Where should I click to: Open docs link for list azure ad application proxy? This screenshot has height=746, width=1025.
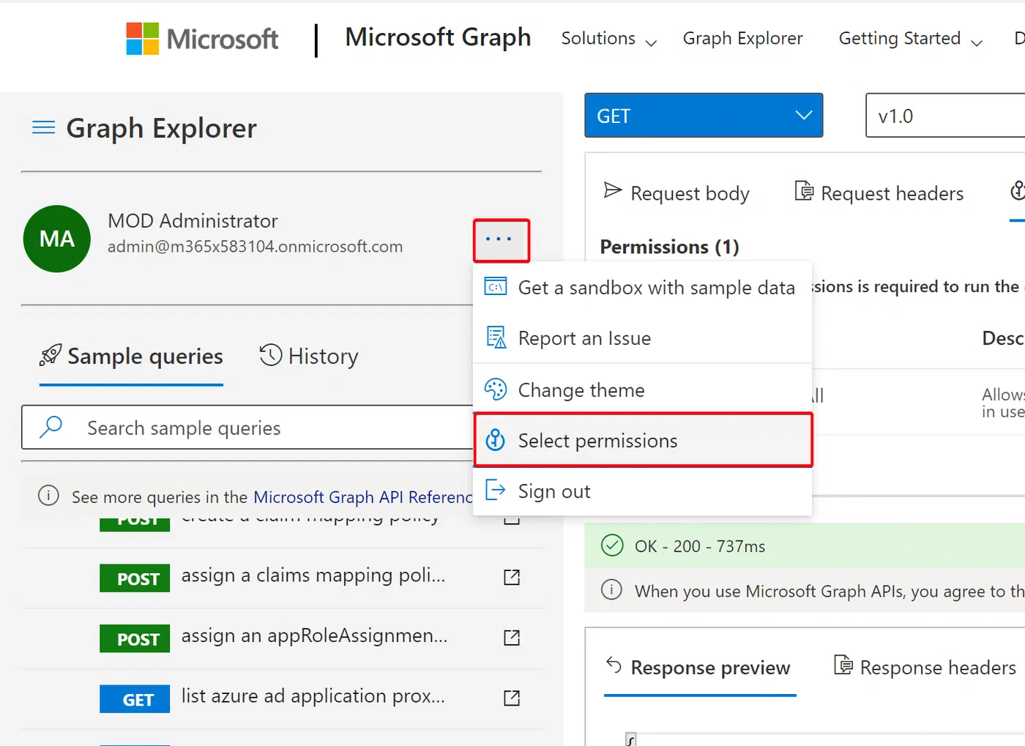[512, 698]
